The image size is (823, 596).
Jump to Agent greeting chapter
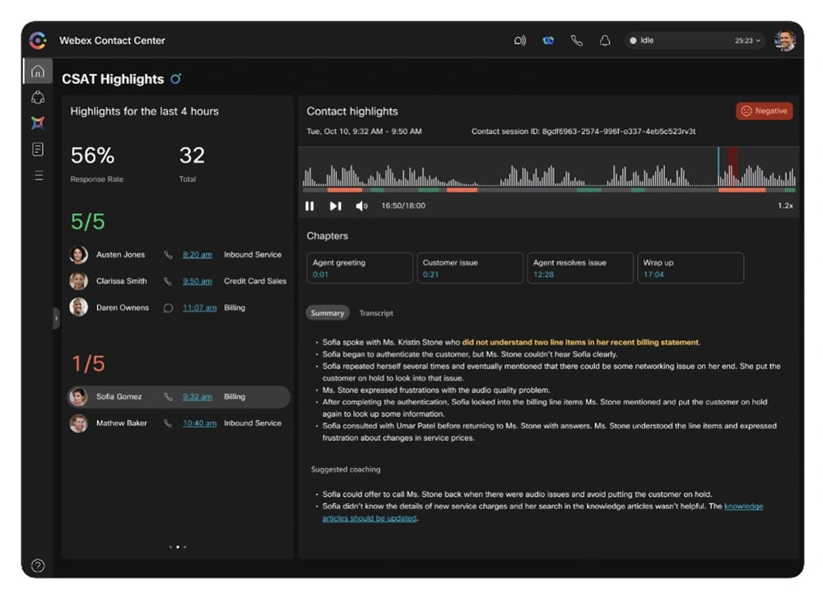(360, 268)
